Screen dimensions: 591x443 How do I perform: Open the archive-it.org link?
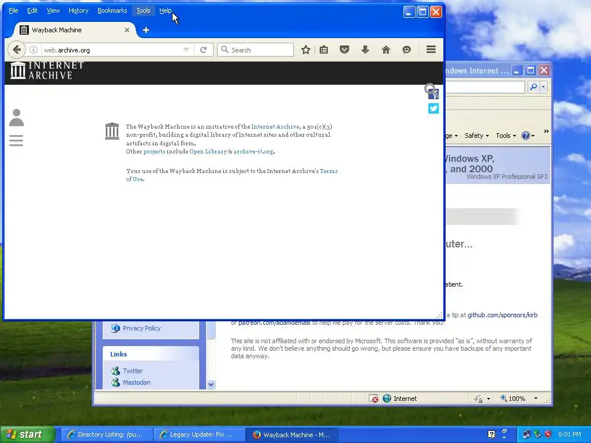click(253, 152)
